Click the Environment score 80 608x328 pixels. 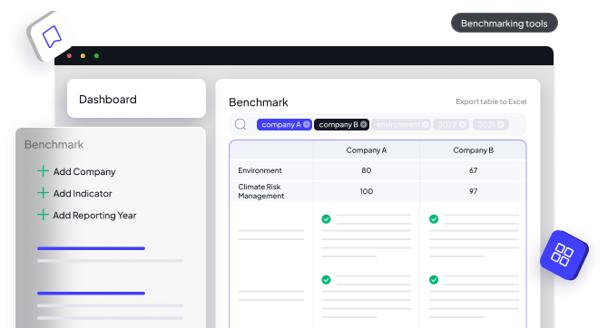[366, 170]
